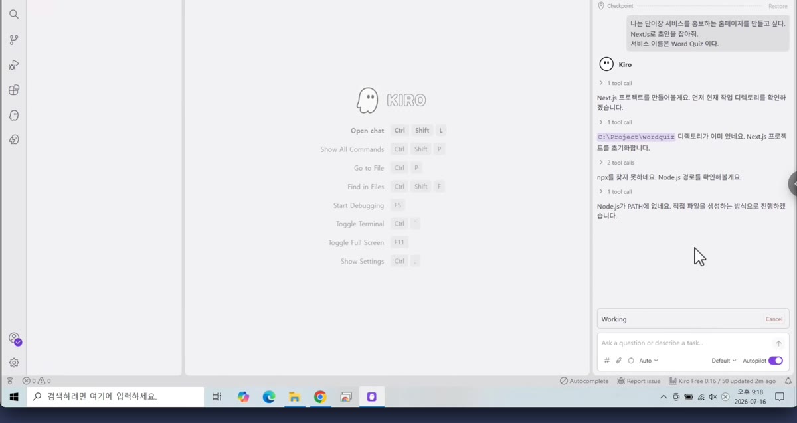Open Kiro Free usage status
The width and height of the screenshot is (797, 423).
pos(722,381)
